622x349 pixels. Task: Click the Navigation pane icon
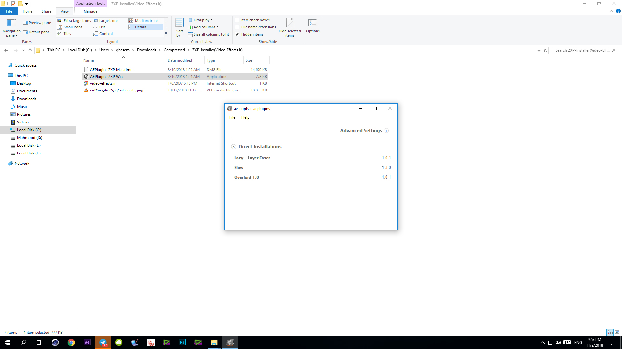click(12, 22)
